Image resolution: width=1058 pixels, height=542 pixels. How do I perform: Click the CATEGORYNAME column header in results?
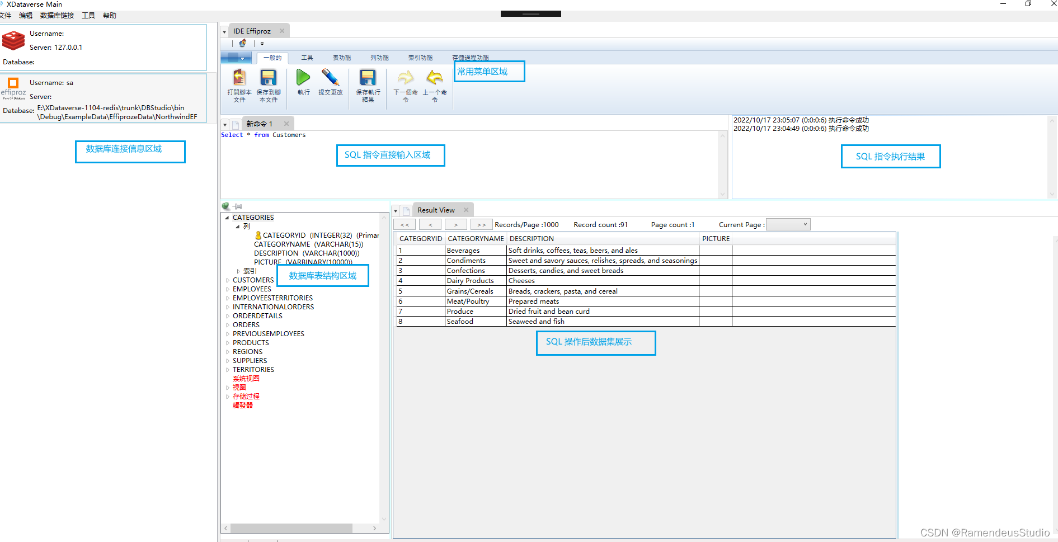476,239
